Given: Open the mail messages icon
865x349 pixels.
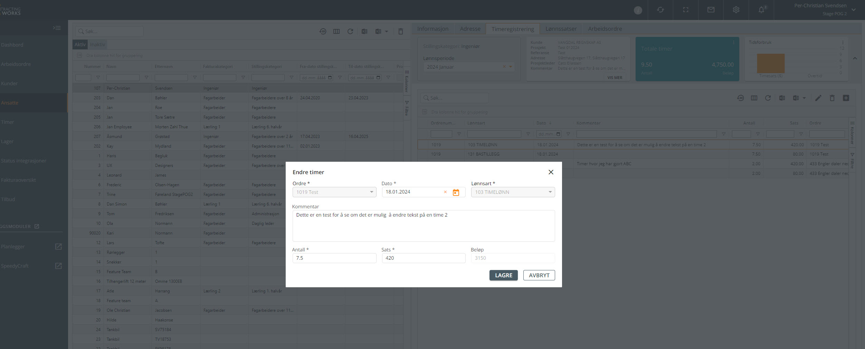Looking at the screenshot, I should coord(711,10).
